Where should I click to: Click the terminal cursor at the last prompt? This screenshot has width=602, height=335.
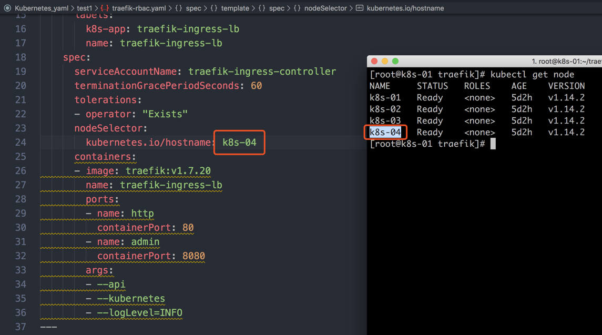pyautogui.click(x=493, y=144)
